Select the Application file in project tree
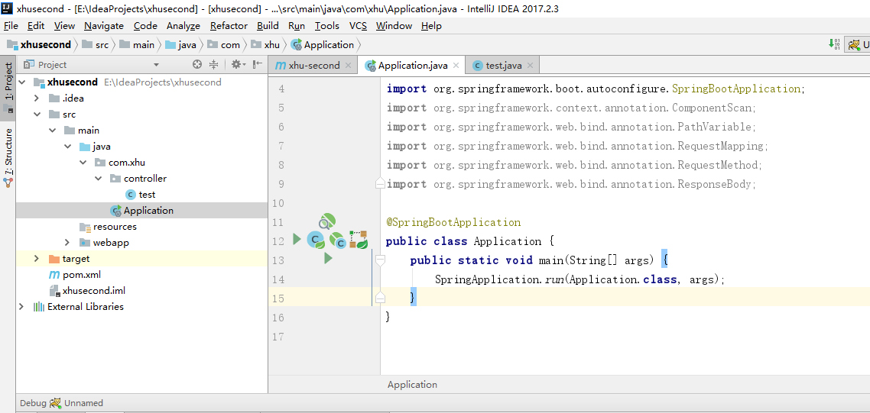This screenshot has width=870, height=413. click(x=142, y=211)
